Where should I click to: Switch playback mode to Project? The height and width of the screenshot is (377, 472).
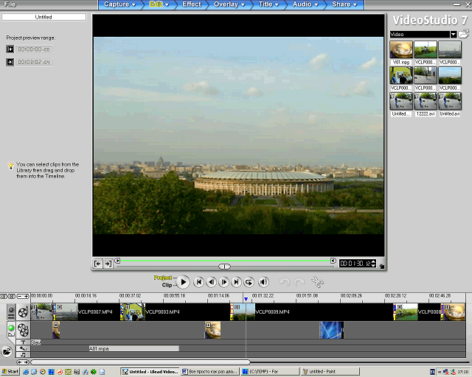point(163,278)
